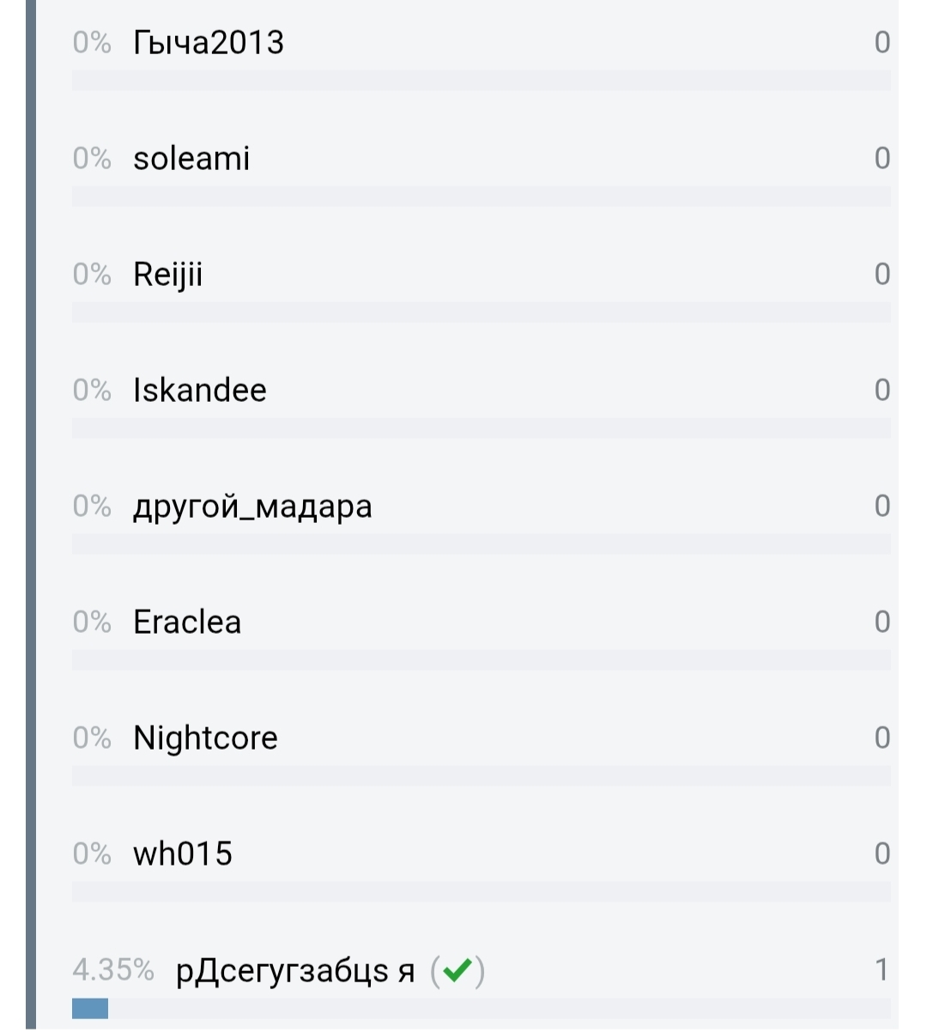Image resolution: width=927 pixels, height=1032 pixels.
Task: Click the vote count beside Eraclea
Action: point(882,622)
